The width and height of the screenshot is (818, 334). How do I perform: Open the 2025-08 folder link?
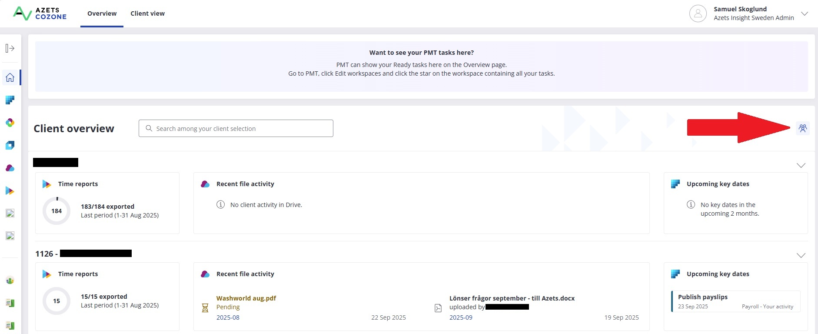tap(228, 317)
